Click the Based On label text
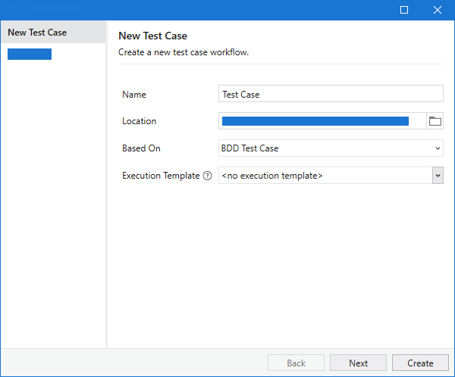Image resolution: width=455 pixels, height=377 pixels. (x=141, y=148)
